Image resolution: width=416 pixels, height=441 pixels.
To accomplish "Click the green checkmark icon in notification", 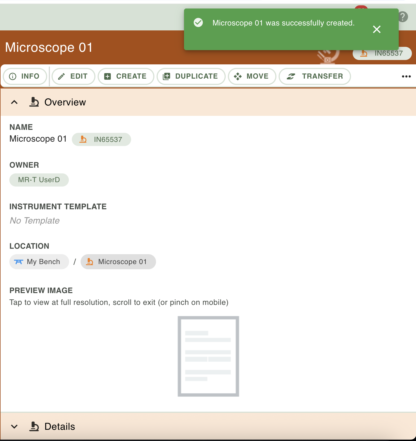I will pyautogui.click(x=198, y=22).
